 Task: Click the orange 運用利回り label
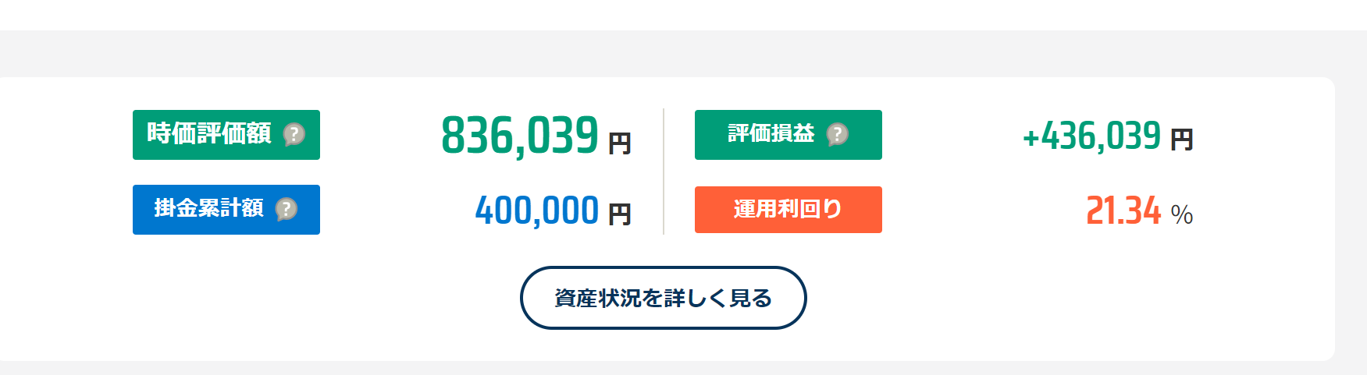(x=788, y=209)
